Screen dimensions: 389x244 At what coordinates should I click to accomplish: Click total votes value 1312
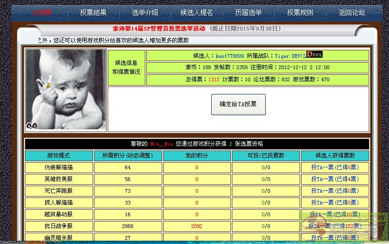[x=214, y=79]
